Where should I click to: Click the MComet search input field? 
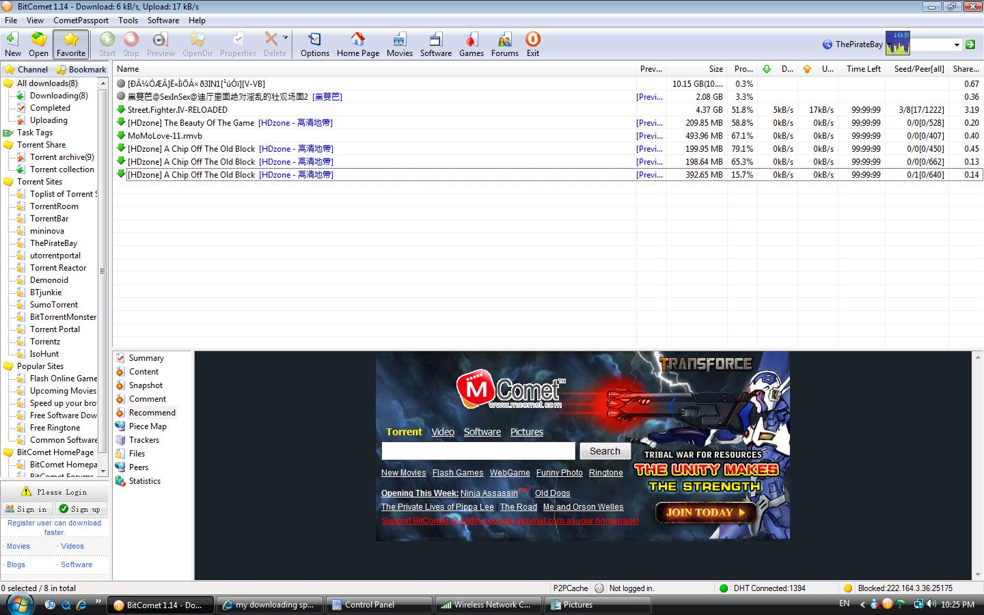[x=478, y=451]
